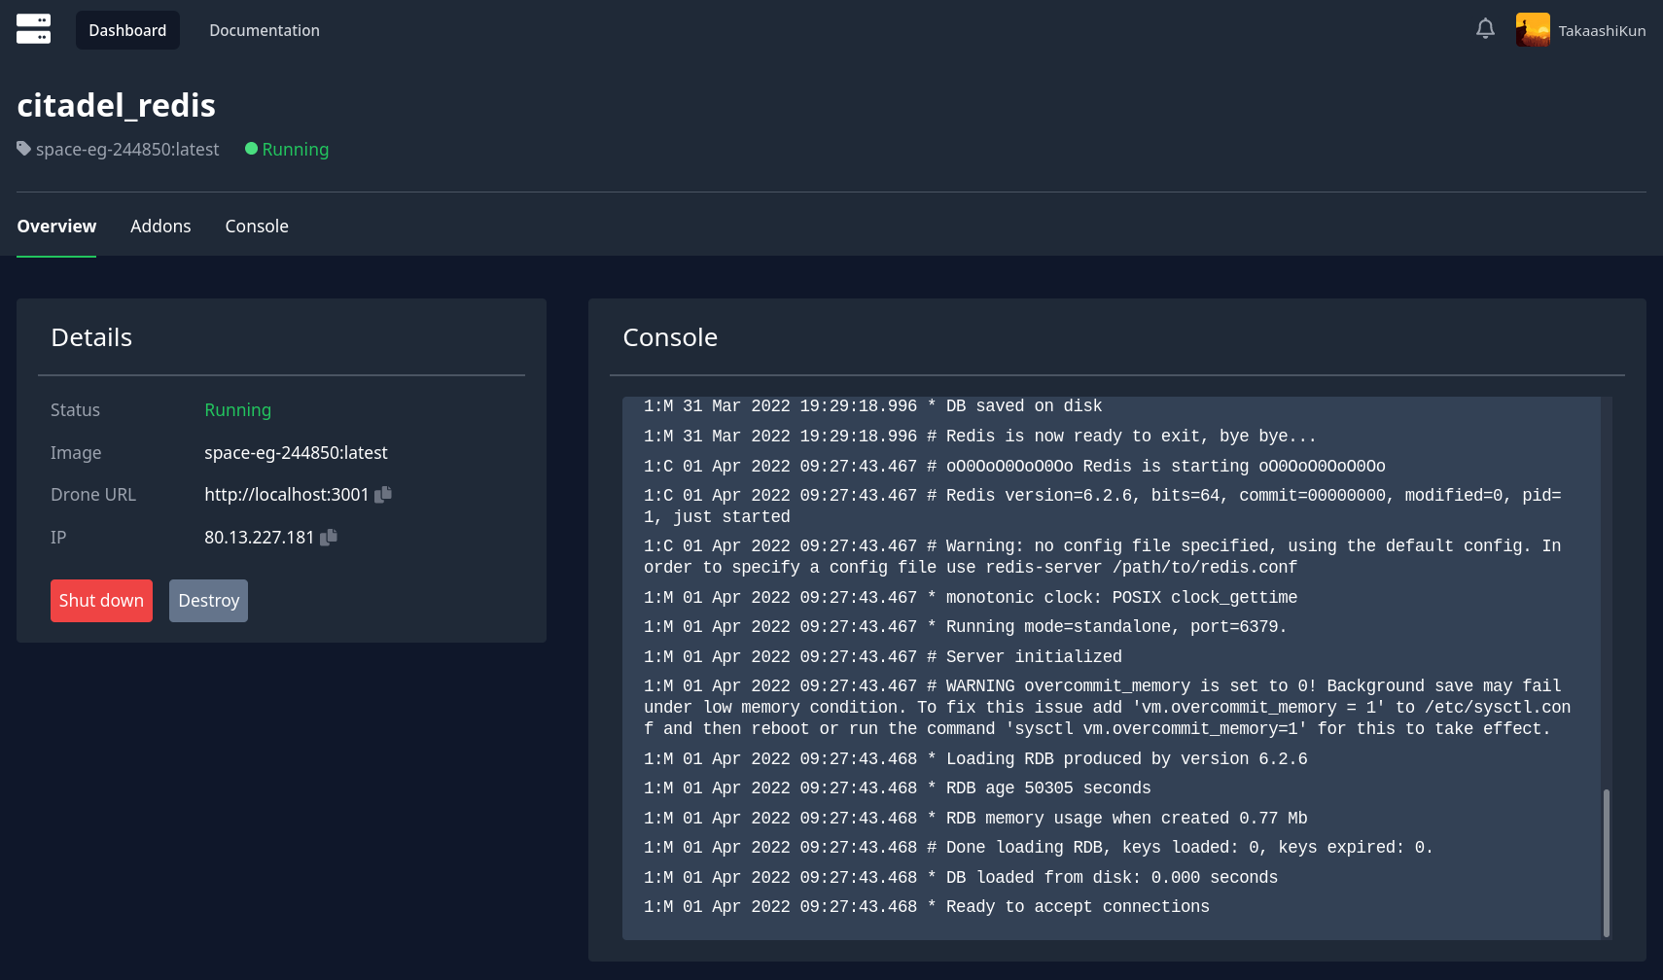This screenshot has height=980, width=1663.
Task: Open the Dashboard nav item
Action: tap(127, 30)
